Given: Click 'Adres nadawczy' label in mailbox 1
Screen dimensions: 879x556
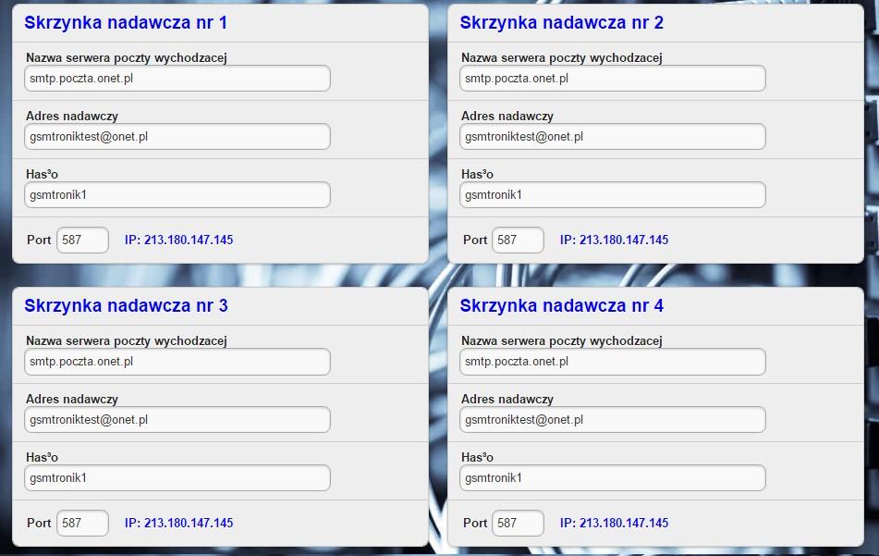Looking at the screenshot, I should (72, 117).
